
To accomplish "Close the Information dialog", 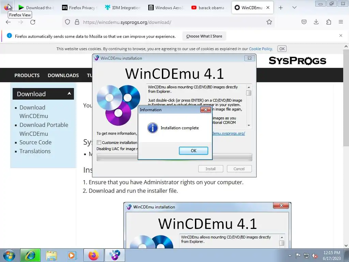I will [x=206, y=110].
